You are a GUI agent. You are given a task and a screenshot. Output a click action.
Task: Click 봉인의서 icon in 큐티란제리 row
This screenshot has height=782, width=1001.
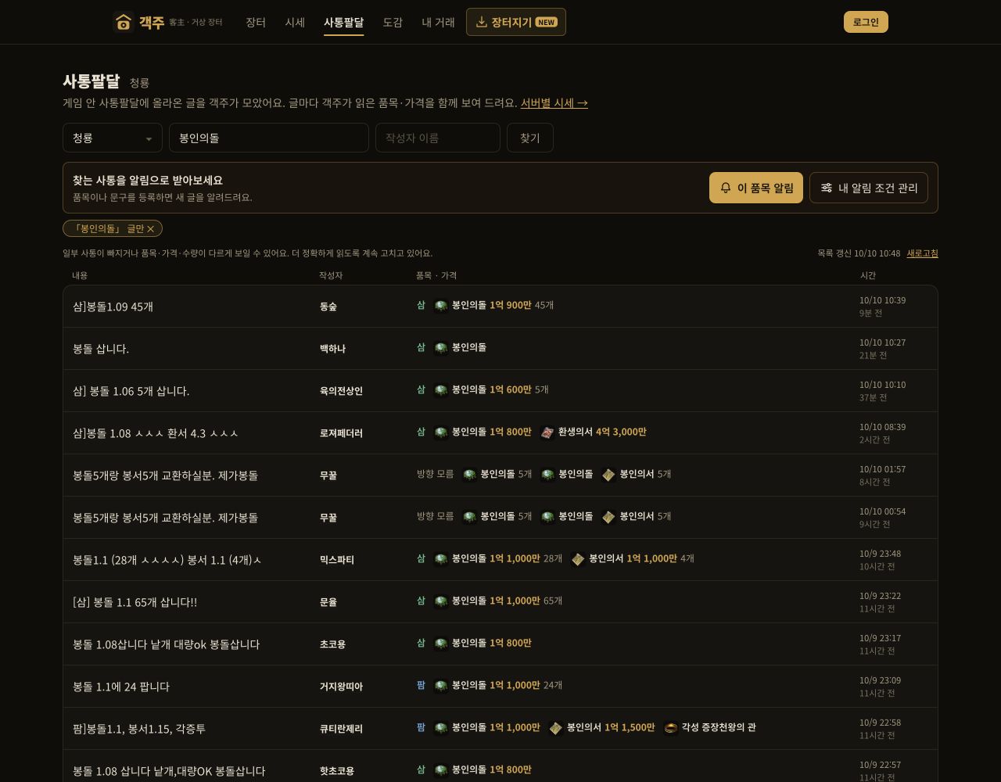point(556,727)
